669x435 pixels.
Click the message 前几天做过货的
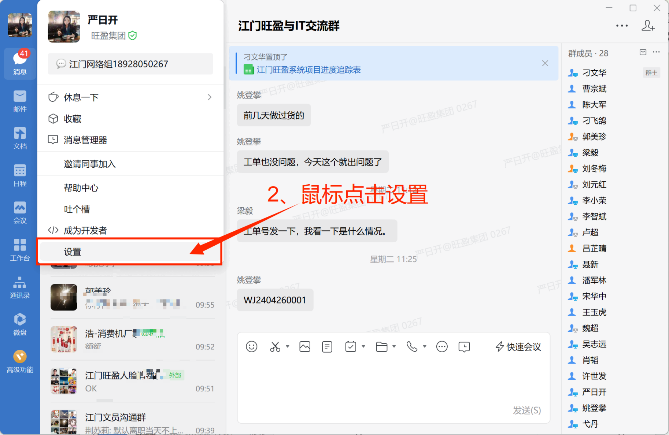pos(274,115)
